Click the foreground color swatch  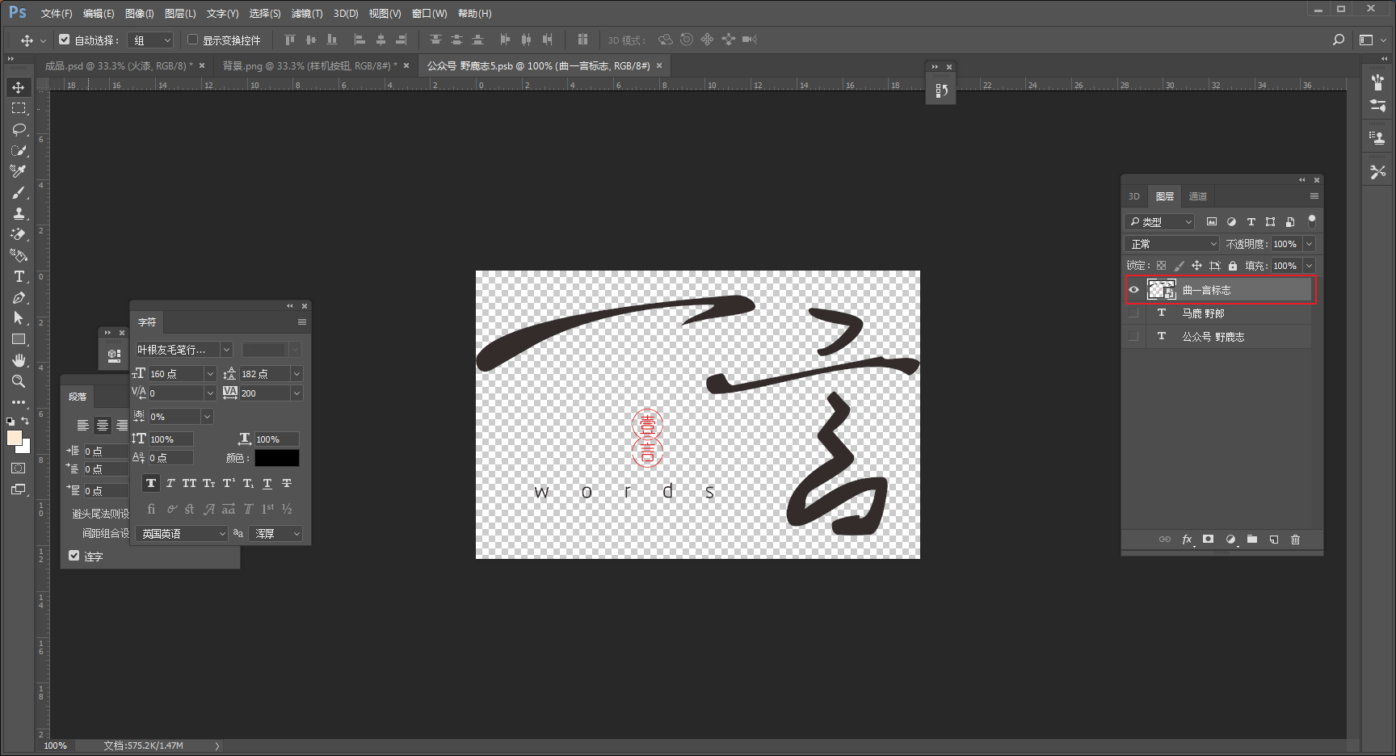tap(15, 438)
